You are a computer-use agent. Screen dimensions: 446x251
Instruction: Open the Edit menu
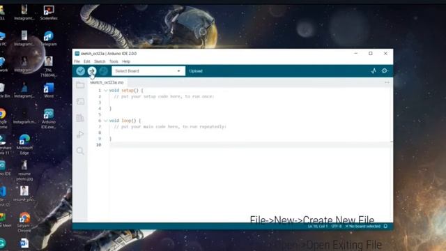click(86, 61)
